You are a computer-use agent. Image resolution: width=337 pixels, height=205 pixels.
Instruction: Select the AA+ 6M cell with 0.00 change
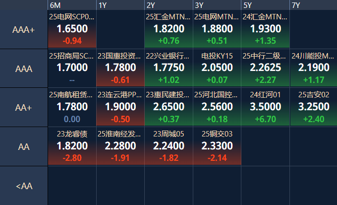[x=72, y=107]
